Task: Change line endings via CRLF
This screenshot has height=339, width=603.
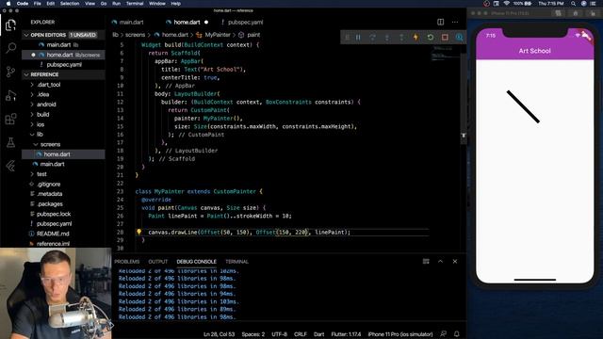Action: pyautogui.click(x=301, y=334)
